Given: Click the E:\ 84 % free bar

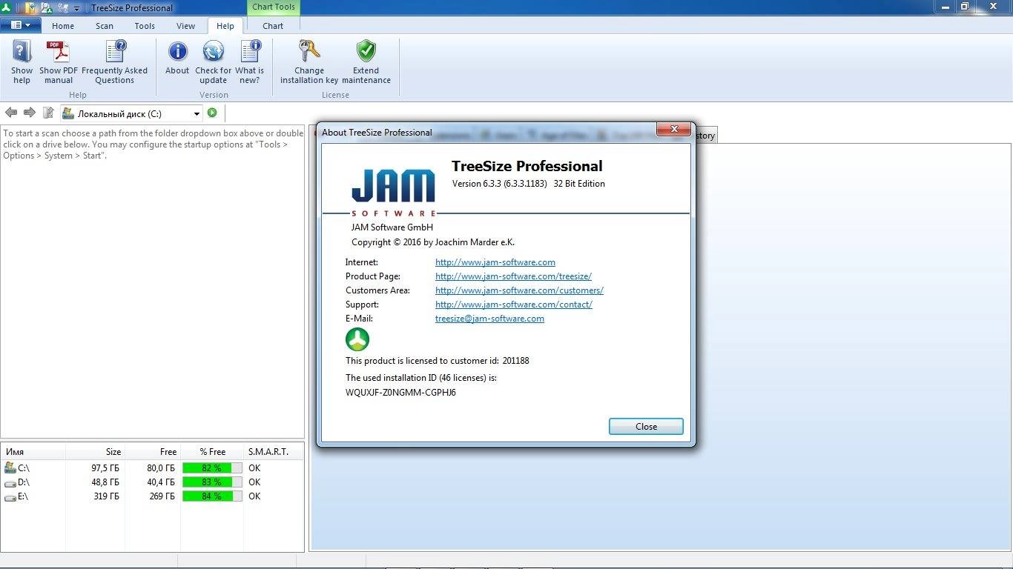Looking at the screenshot, I should click(x=212, y=496).
